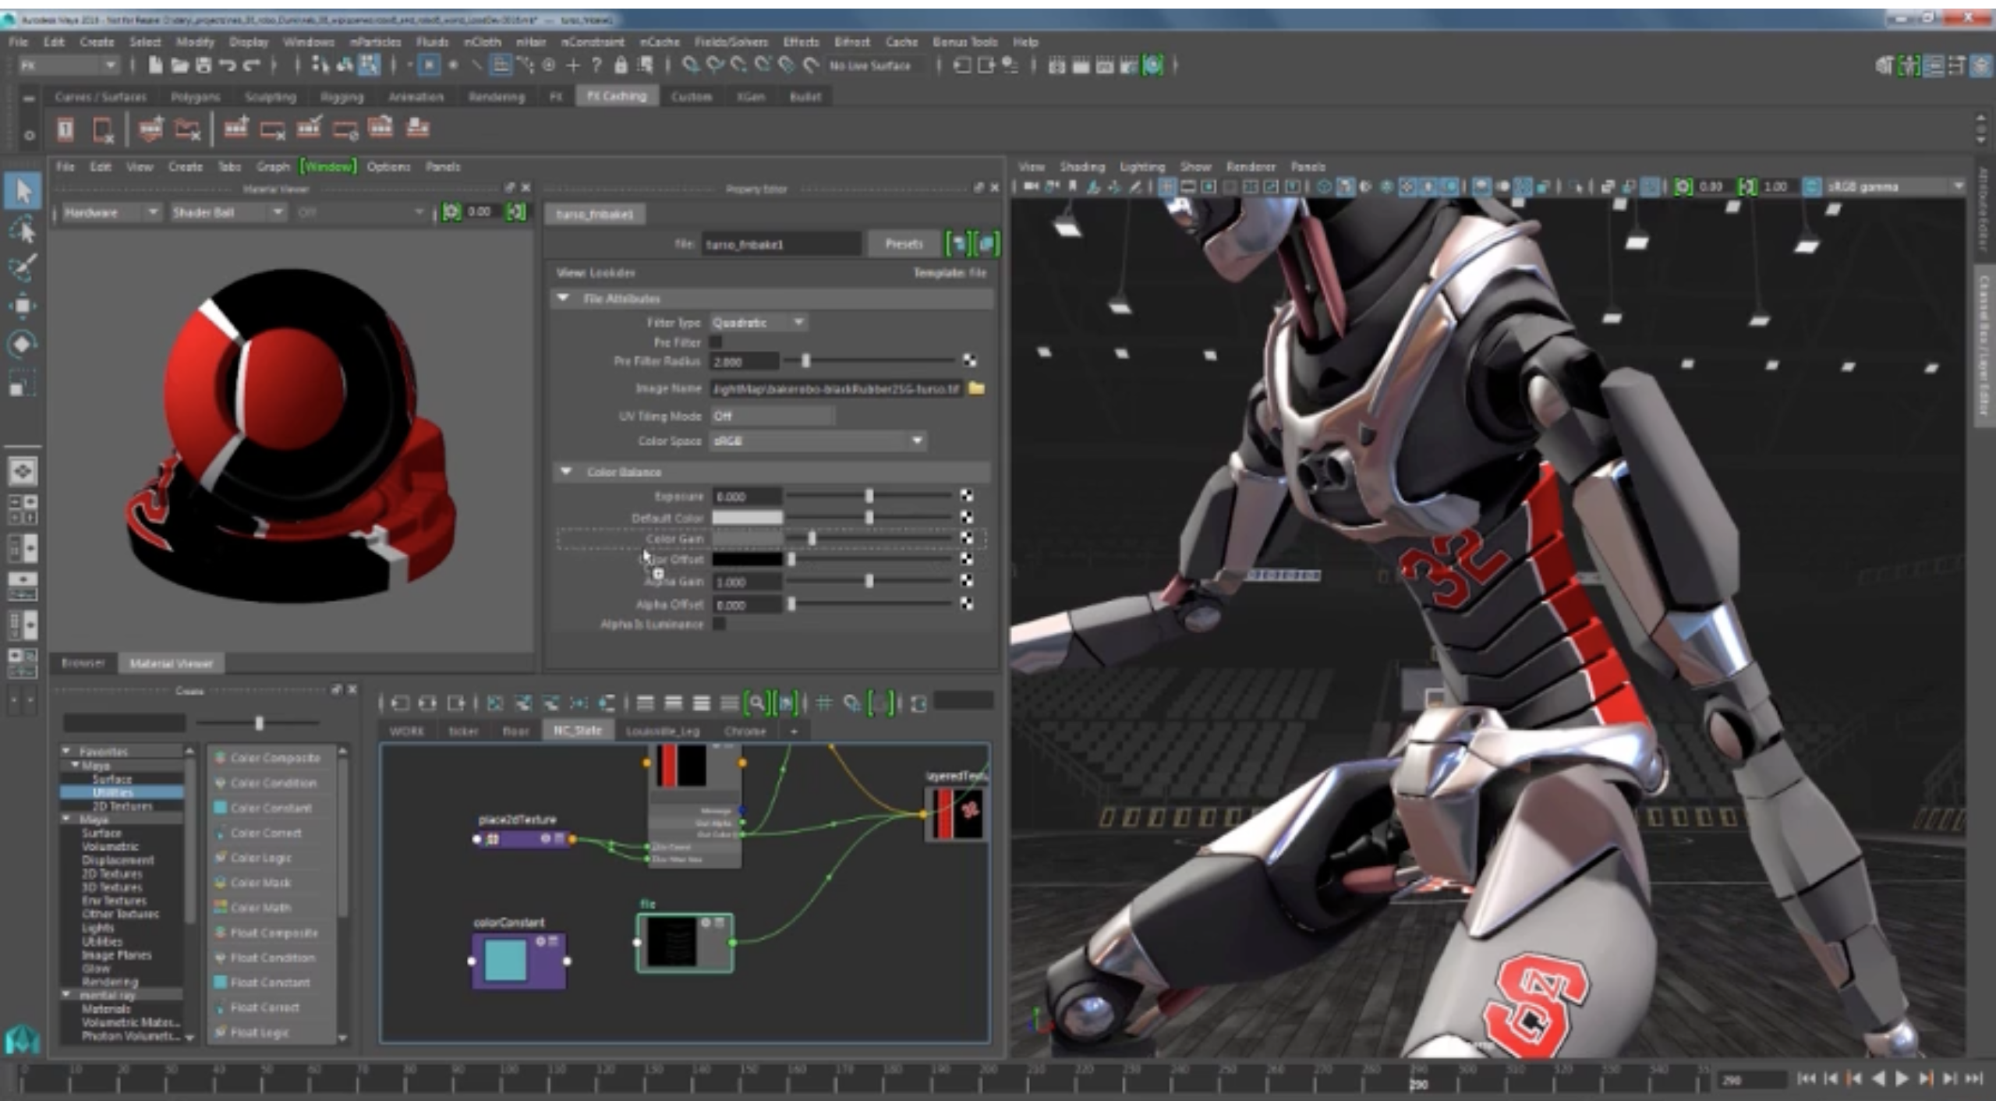The width and height of the screenshot is (1996, 1101).
Task: Enable the Pre Filter checkbox
Action: [x=716, y=342]
